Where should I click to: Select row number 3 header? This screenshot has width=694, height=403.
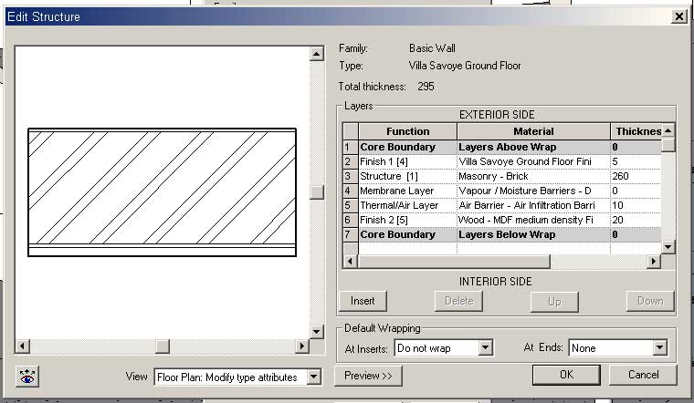coord(350,176)
